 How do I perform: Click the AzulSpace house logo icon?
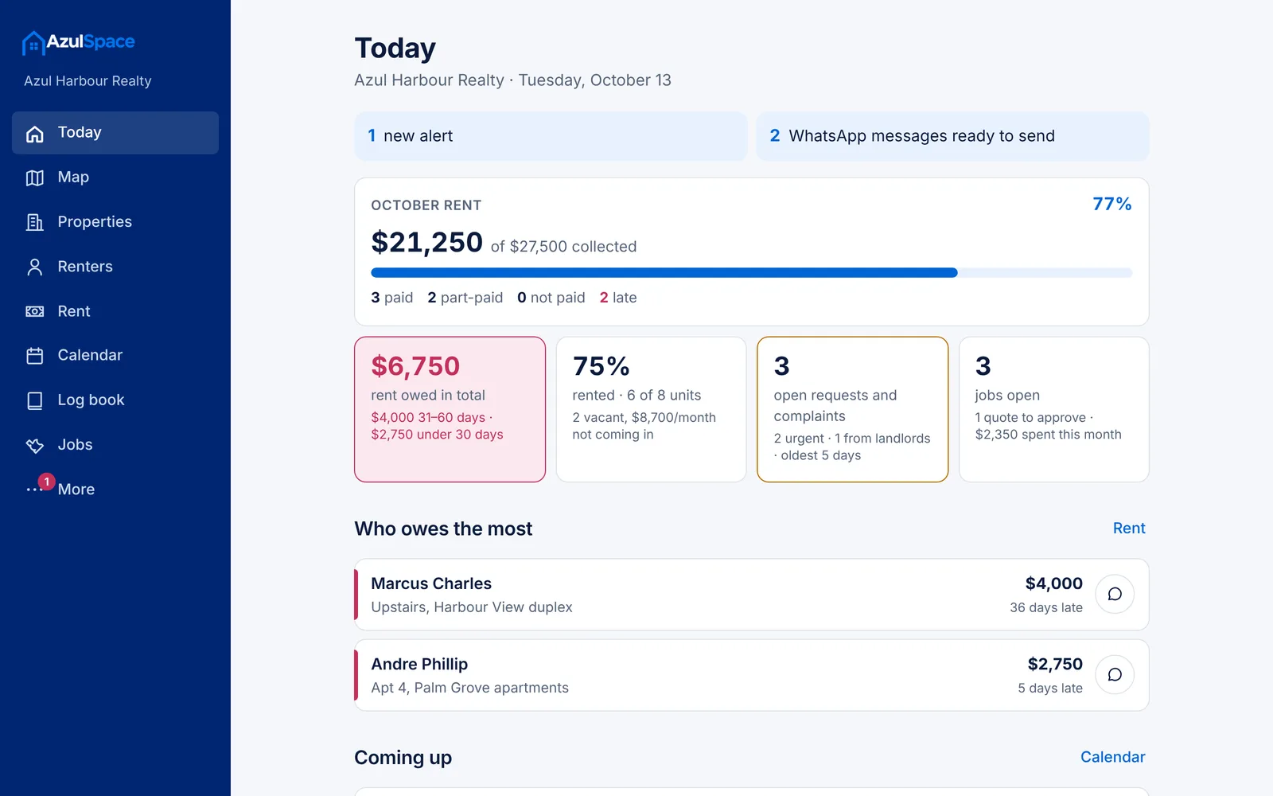pyautogui.click(x=33, y=43)
